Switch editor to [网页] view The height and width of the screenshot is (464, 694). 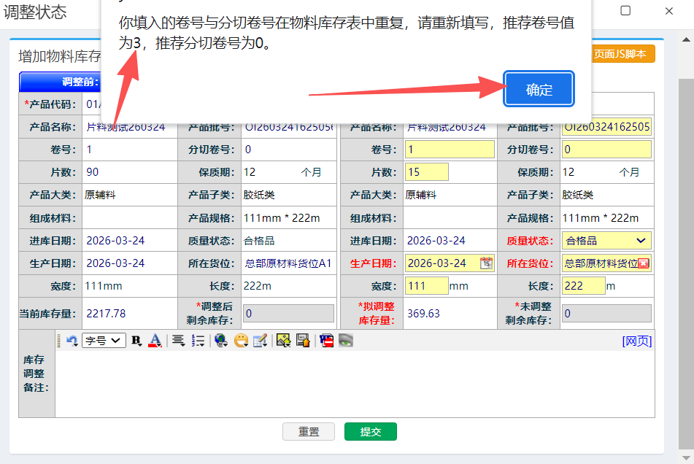click(636, 341)
